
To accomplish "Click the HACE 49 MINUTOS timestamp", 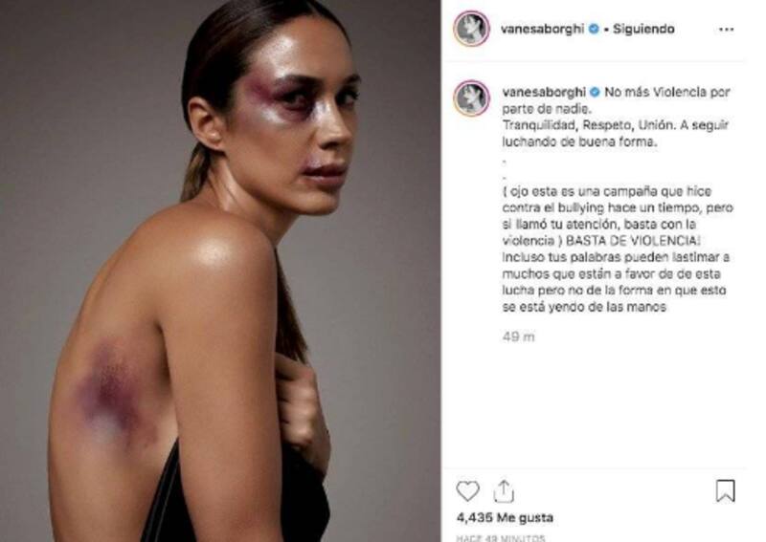I will coord(501,538).
